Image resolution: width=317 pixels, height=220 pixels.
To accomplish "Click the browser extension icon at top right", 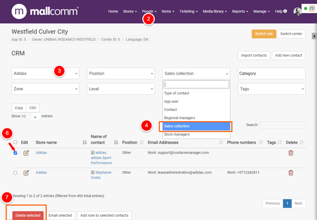I will tap(312, 8).
